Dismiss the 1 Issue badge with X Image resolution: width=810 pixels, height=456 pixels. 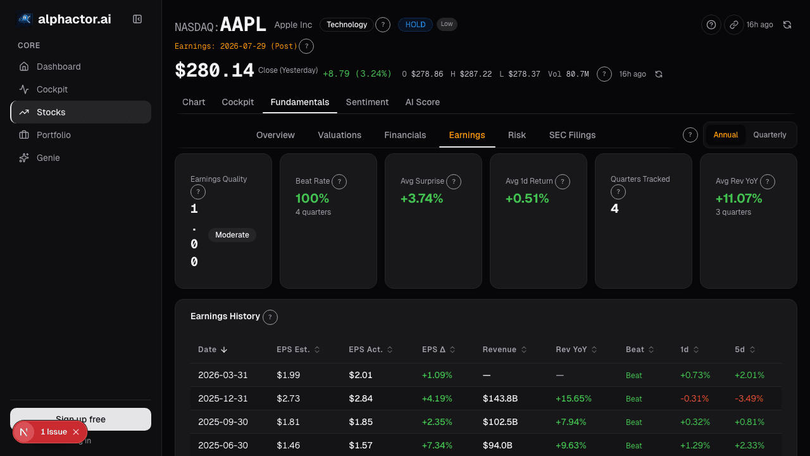[x=76, y=432]
